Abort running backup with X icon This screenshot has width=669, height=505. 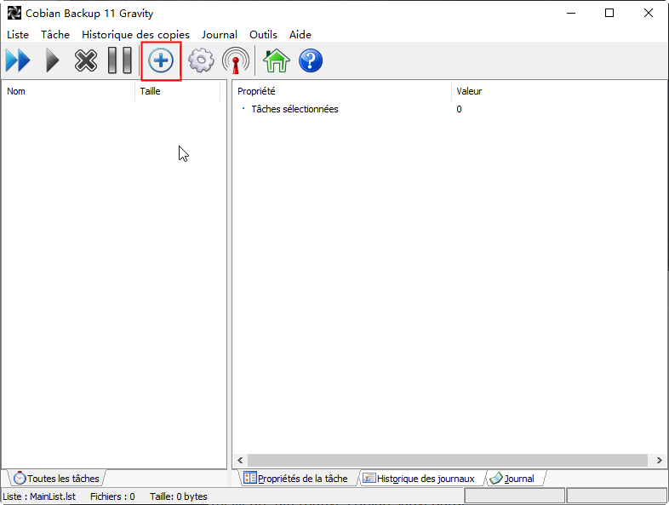(86, 60)
